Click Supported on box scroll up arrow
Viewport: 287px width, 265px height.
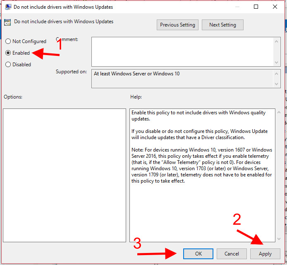pos(276,74)
